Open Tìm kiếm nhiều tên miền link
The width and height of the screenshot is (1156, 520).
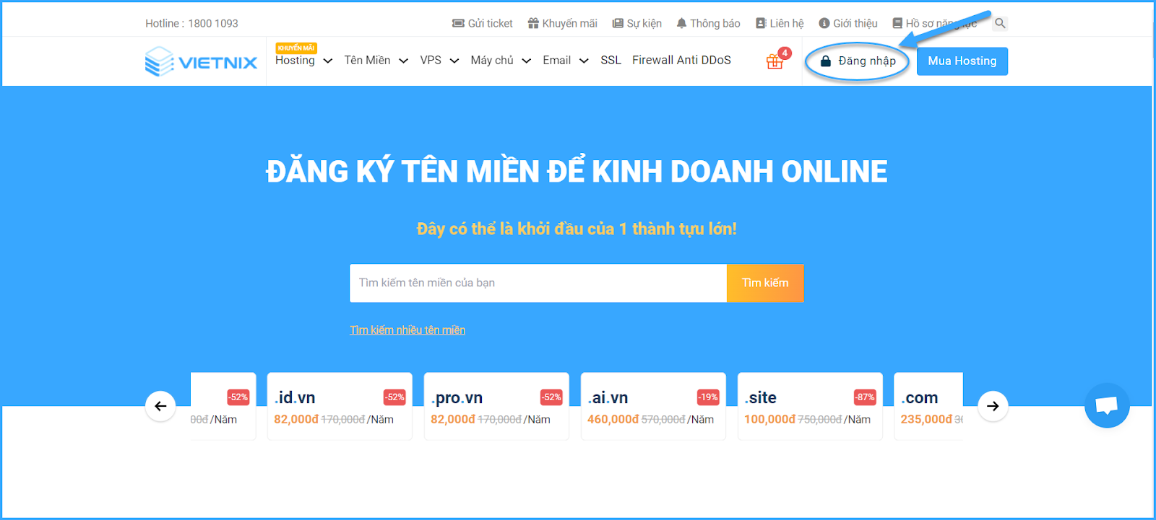407,330
